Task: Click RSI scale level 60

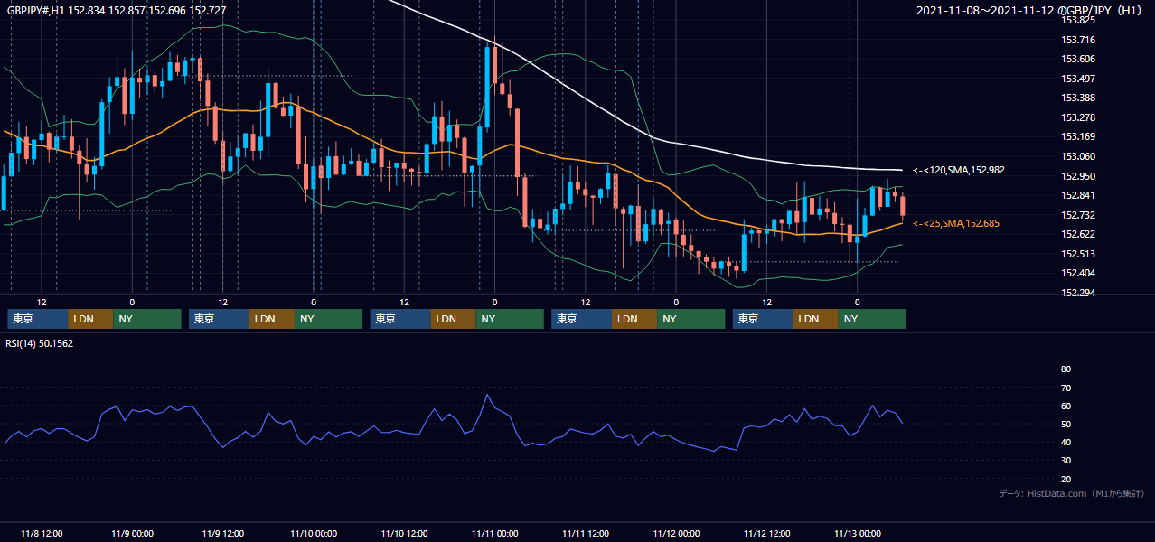Action: click(1066, 406)
